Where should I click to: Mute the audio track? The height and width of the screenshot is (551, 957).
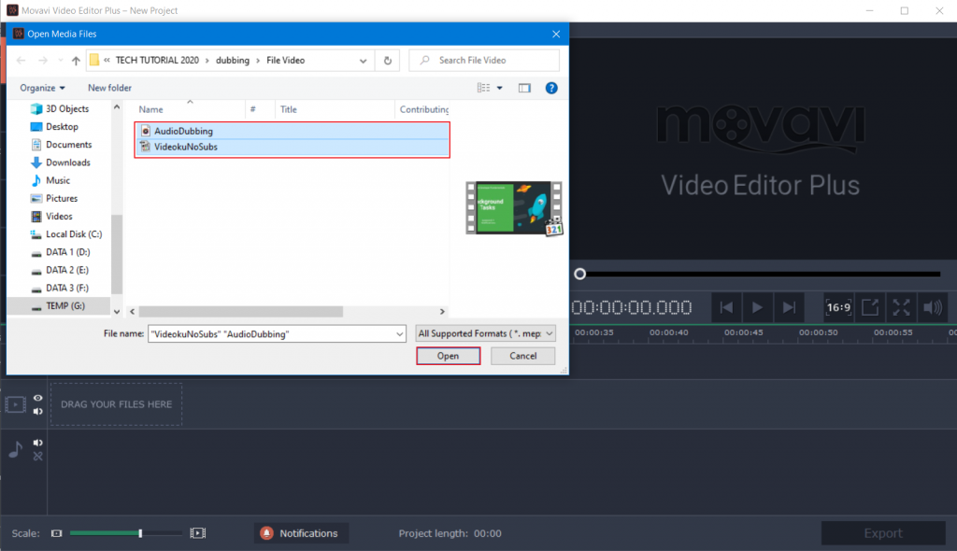[x=37, y=443]
